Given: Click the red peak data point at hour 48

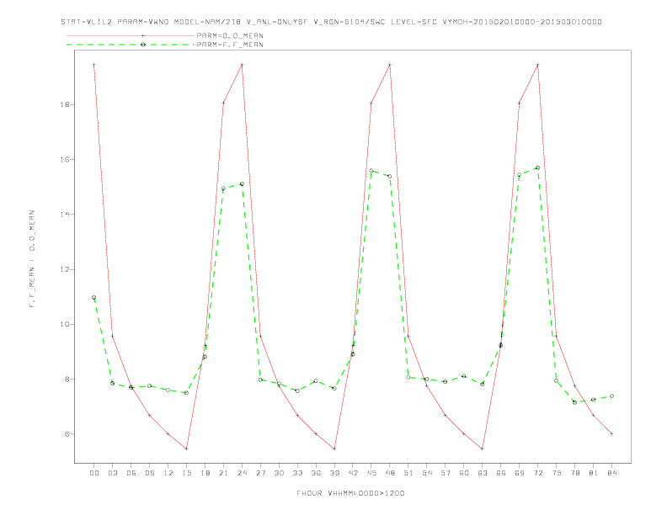Looking at the screenshot, I should tap(390, 65).
